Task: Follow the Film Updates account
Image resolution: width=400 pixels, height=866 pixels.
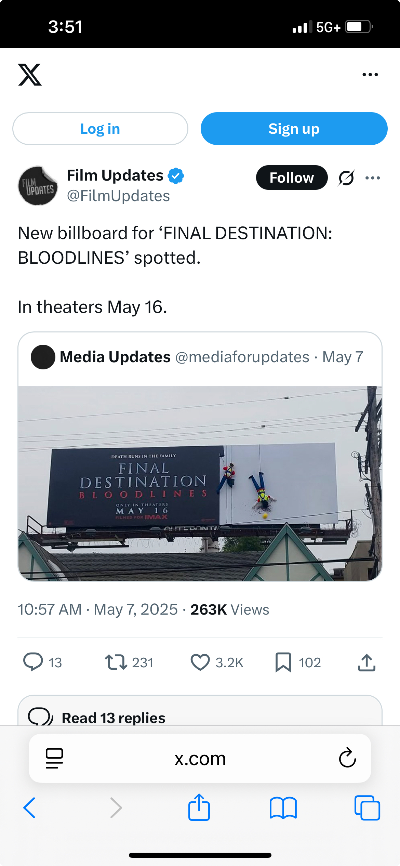Action: [291, 178]
